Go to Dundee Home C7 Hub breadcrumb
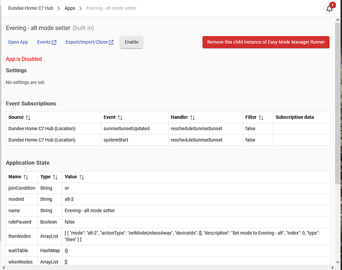 click(x=30, y=8)
